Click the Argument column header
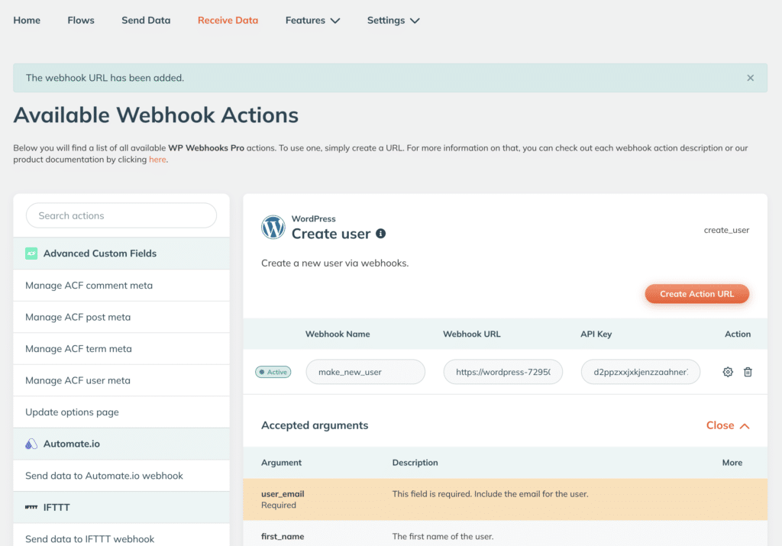The height and width of the screenshot is (546, 782). [281, 463]
